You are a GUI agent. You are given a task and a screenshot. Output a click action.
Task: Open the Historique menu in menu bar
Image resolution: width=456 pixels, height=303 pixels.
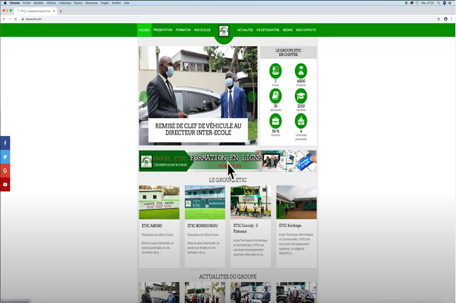pos(65,3)
